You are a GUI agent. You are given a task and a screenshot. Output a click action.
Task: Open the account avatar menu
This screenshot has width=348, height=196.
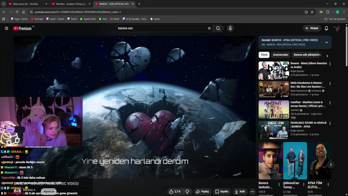click(x=337, y=28)
